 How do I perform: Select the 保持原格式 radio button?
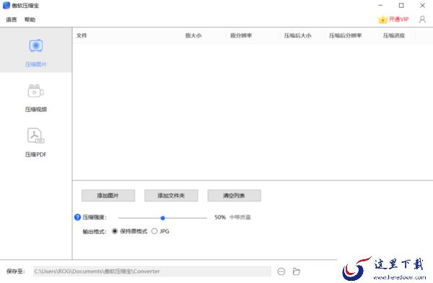pyautogui.click(x=115, y=231)
